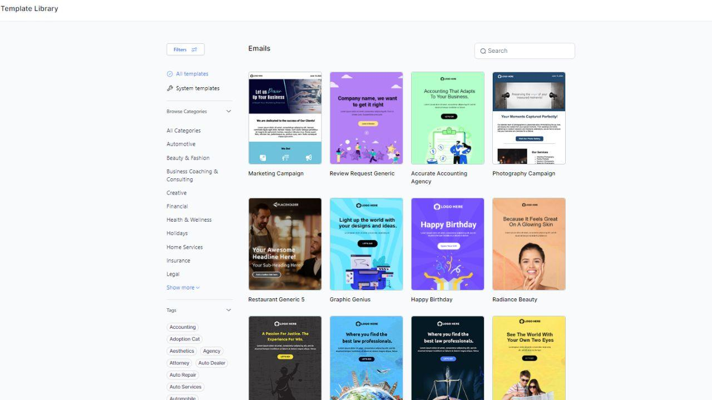Image resolution: width=712 pixels, height=400 pixels.
Task: Focus the Search templates field
Action: (x=525, y=51)
